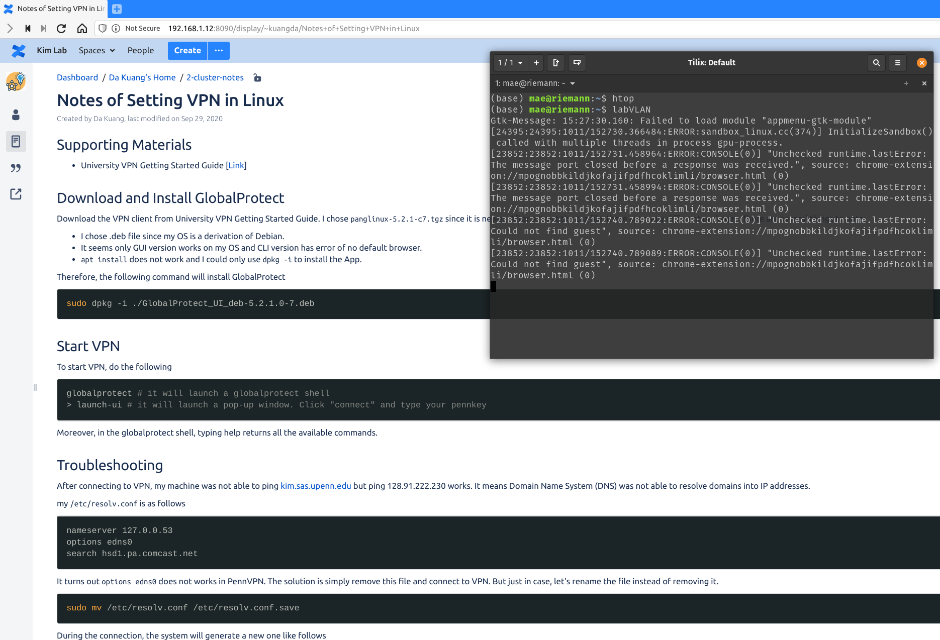
Task: Click the rewind navigation icon in browser toolbar
Action: coord(28,29)
